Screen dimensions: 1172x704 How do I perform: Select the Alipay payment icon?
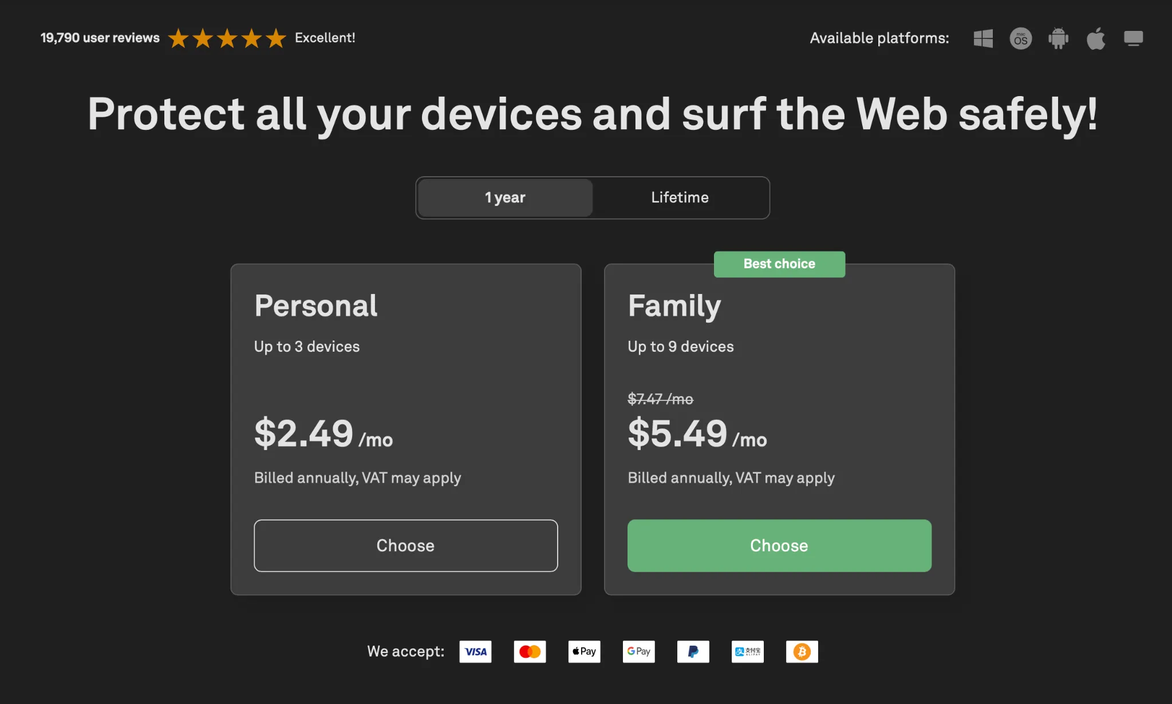tap(747, 651)
